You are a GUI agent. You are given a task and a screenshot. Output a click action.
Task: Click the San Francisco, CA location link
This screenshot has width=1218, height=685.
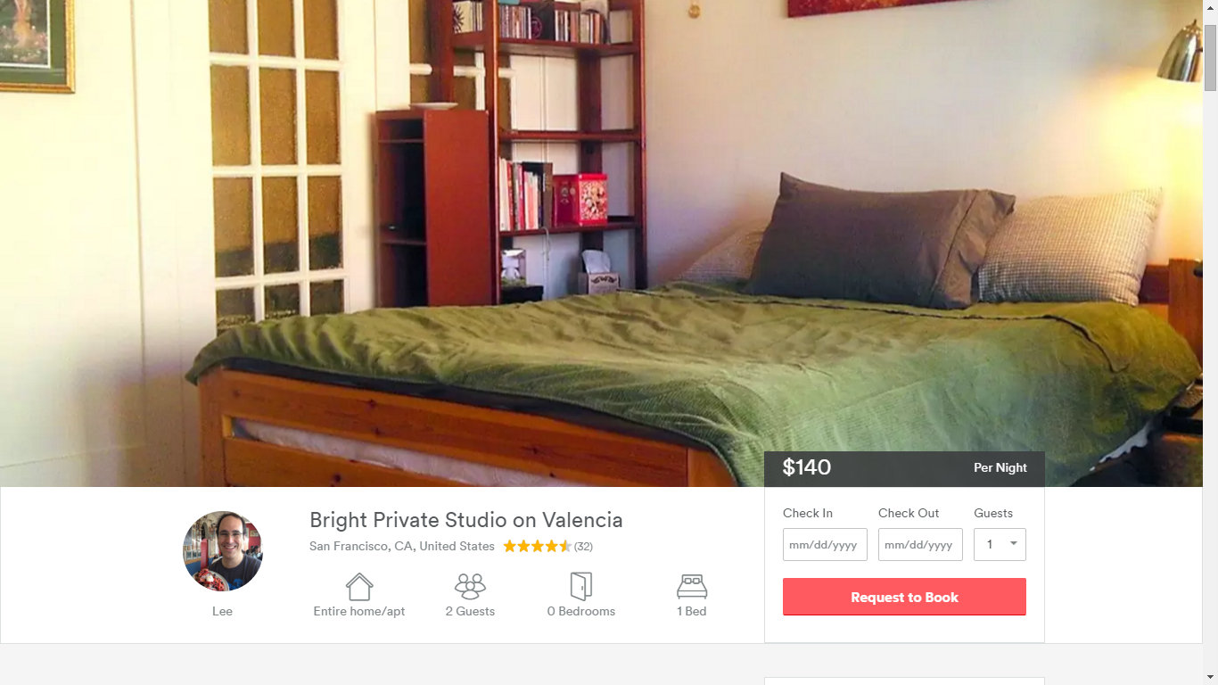[402, 546]
